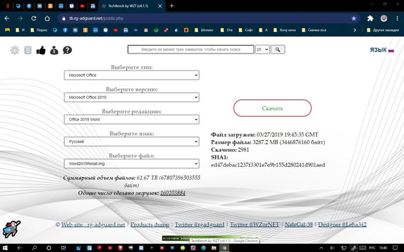Screen dimensions: 404x252
Task: Open the question mark help icon
Action: click(68, 50)
